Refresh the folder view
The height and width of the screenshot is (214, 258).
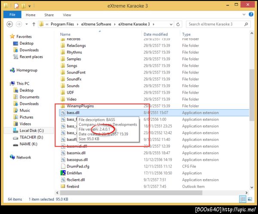(x=178, y=24)
